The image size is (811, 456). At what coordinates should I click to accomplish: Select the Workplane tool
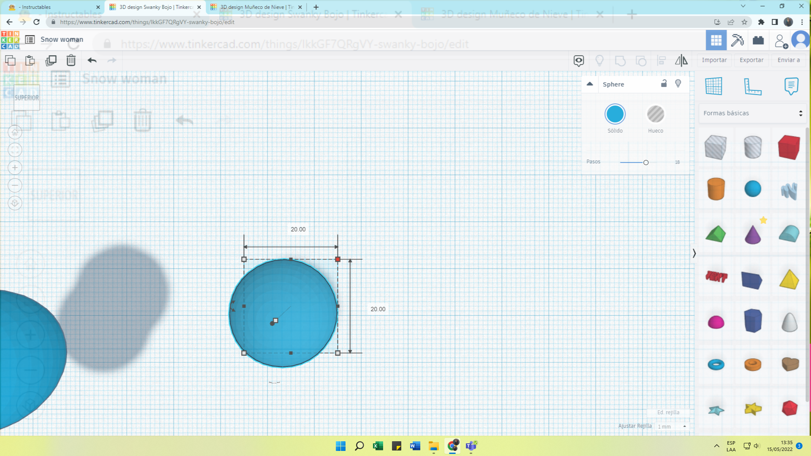click(714, 86)
